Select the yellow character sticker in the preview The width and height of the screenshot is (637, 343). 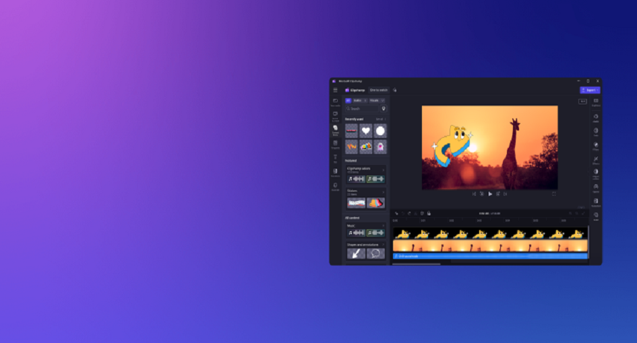point(452,147)
